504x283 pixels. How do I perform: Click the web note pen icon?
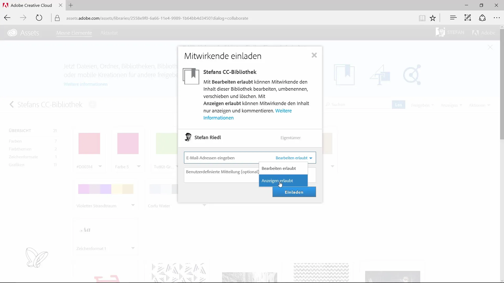tap(468, 18)
